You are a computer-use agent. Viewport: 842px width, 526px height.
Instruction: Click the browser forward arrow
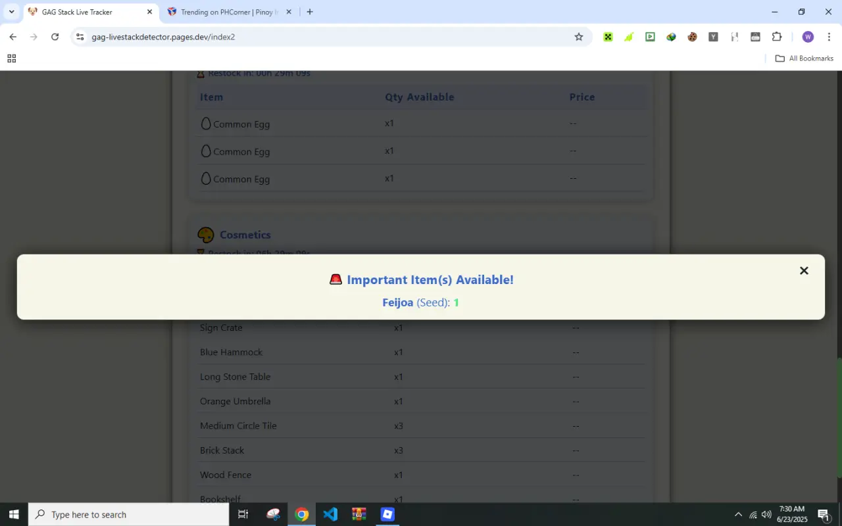click(x=34, y=37)
